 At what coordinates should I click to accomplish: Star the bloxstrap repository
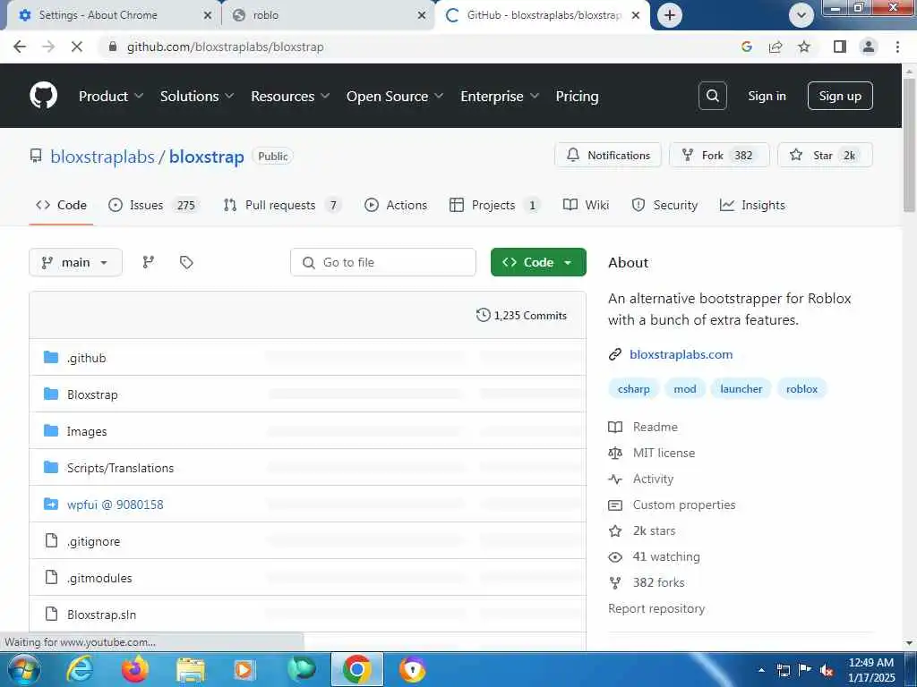click(825, 155)
